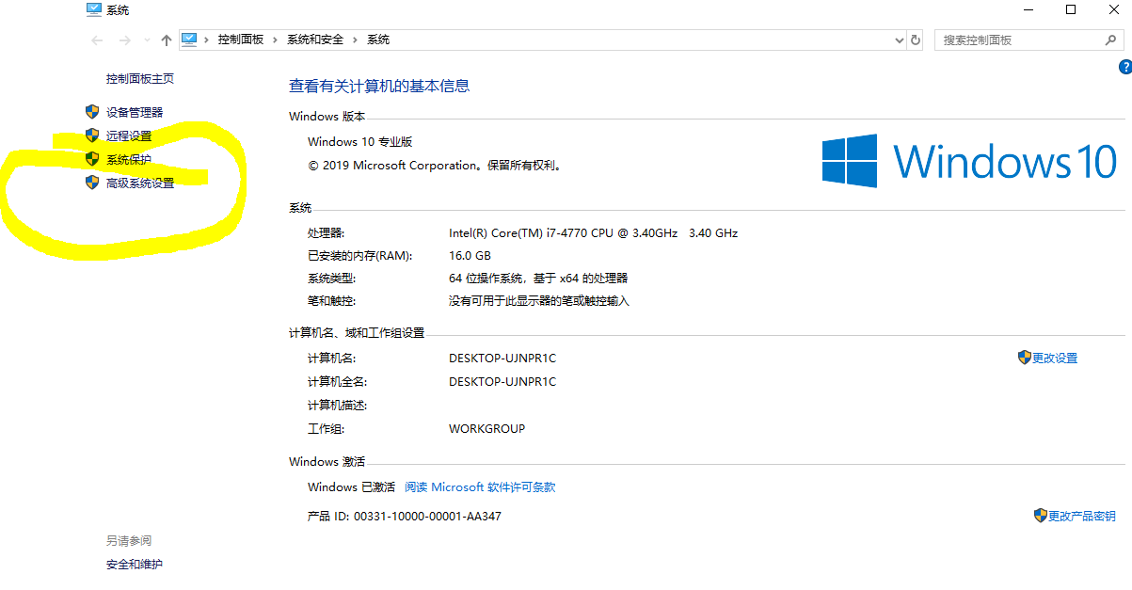Open 阅读 Microsoft 软件许可条款 link

click(x=480, y=487)
